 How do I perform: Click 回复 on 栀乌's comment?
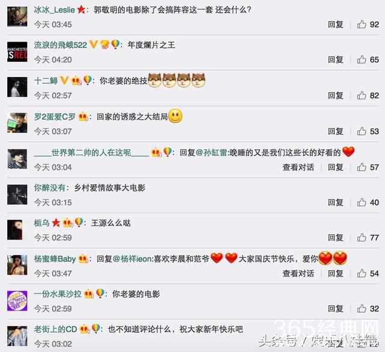[336, 238]
